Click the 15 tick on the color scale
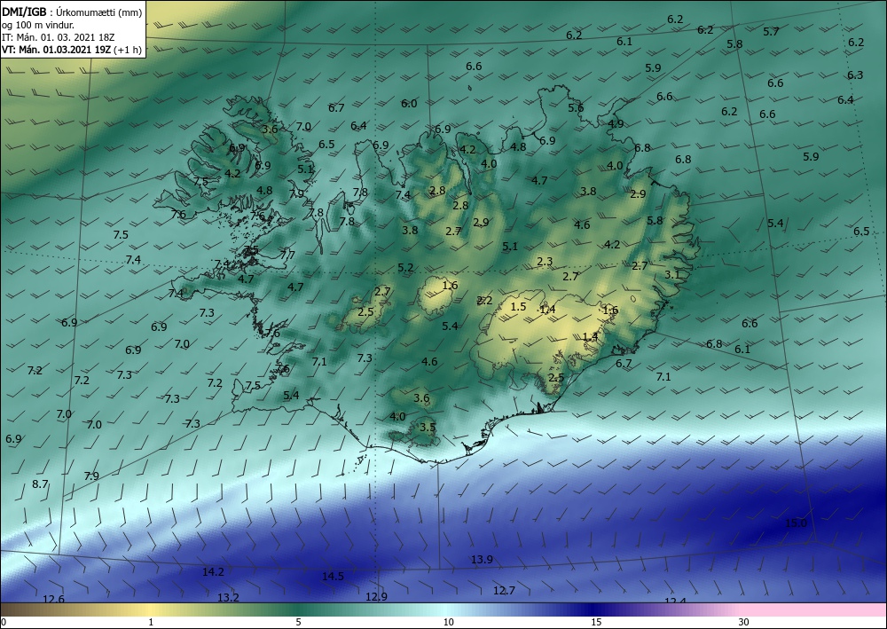Viewport: 887px width, 629px height. 596,622
